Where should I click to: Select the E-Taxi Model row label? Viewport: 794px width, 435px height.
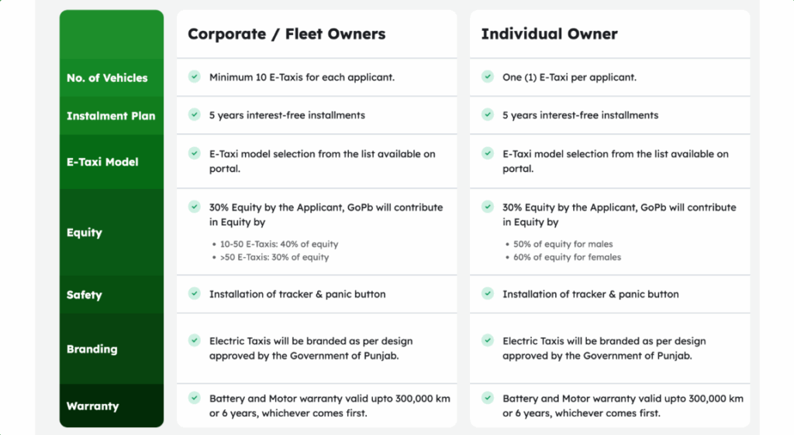pyautogui.click(x=102, y=162)
